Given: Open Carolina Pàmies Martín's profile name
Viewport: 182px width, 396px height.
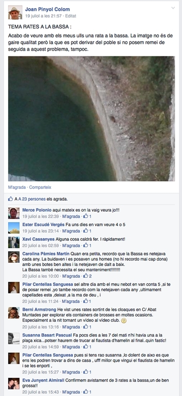Looking at the screenshot, I should click(46, 254).
